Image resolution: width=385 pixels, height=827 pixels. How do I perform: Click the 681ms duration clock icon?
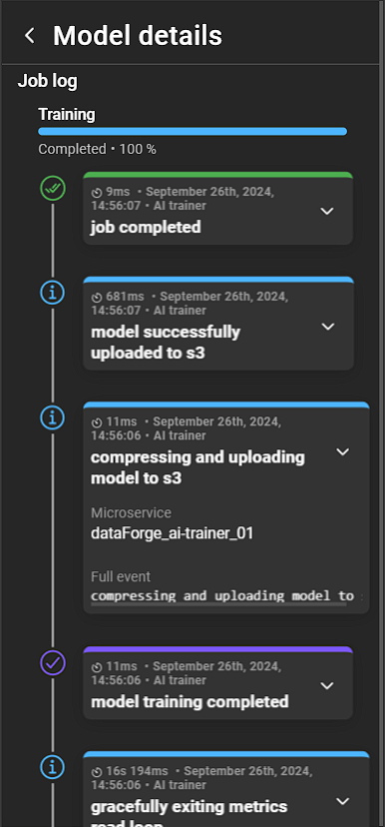coord(97,297)
